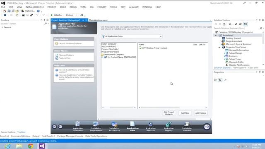The width and height of the screenshot is (265, 149).
Task: Click Toolbox search magnifier icon
Action: point(46,24)
